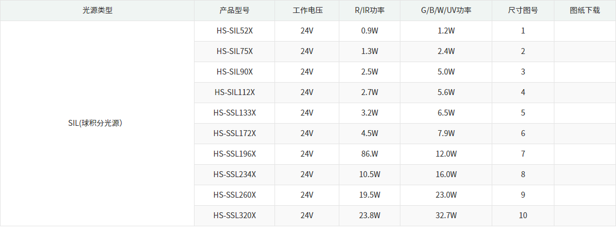The width and height of the screenshot is (616, 236).
Task: Click the HS-SSL172X model link
Action: tap(235, 133)
